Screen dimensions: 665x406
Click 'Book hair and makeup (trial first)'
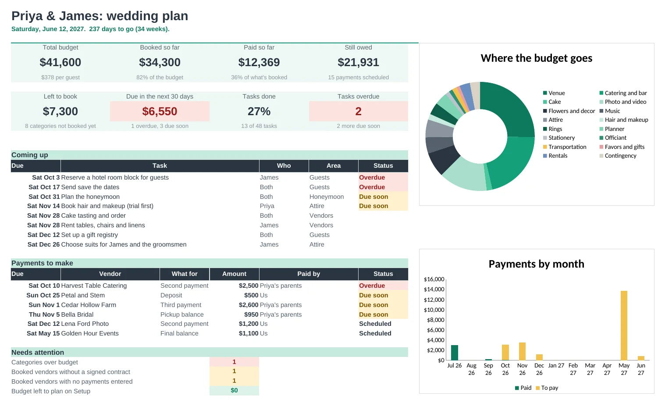pos(107,206)
